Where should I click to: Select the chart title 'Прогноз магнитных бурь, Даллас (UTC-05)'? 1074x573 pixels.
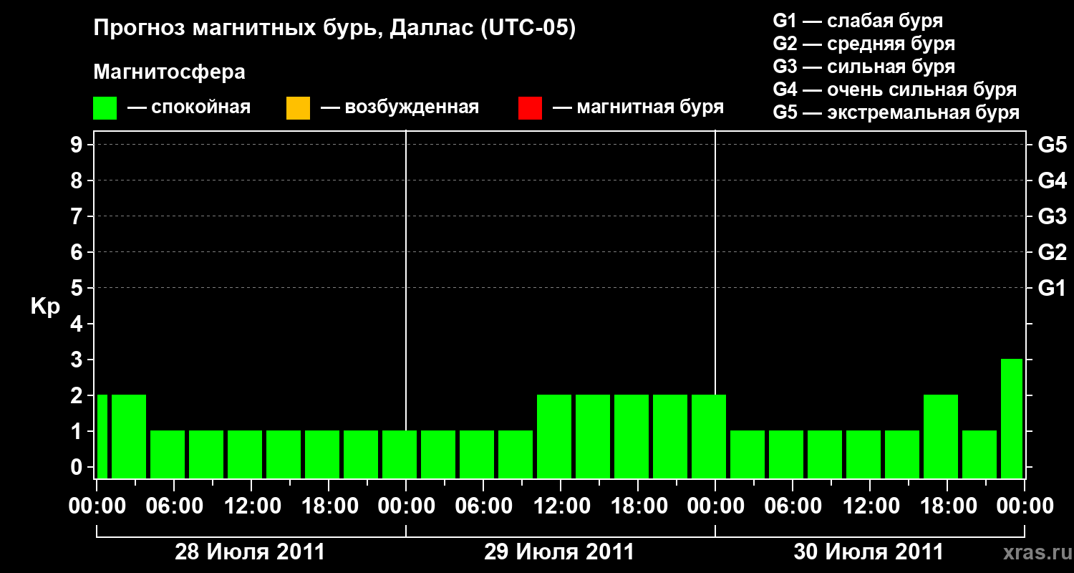point(334,29)
